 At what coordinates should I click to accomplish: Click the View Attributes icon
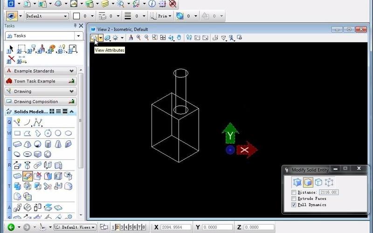tap(94, 38)
